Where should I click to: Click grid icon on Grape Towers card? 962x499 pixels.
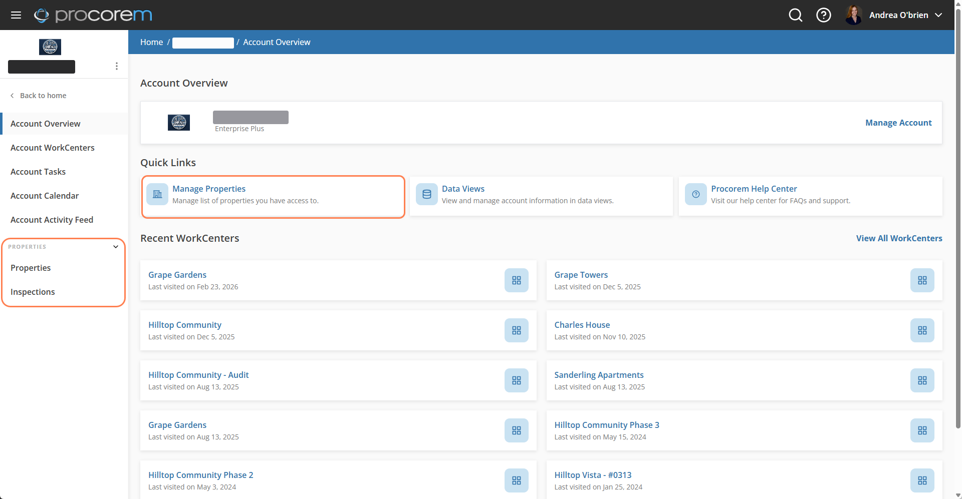pos(922,280)
